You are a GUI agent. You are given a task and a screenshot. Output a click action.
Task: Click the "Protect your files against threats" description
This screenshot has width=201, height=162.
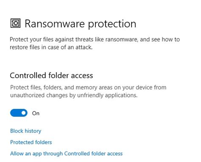pyautogui.click(x=95, y=43)
